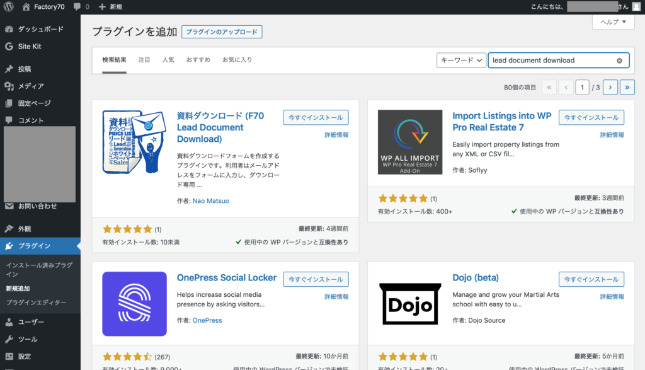This screenshot has height=370, width=645.
Task: Open the キーワード search type dropdown
Action: pyautogui.click(x=461, y=60)
